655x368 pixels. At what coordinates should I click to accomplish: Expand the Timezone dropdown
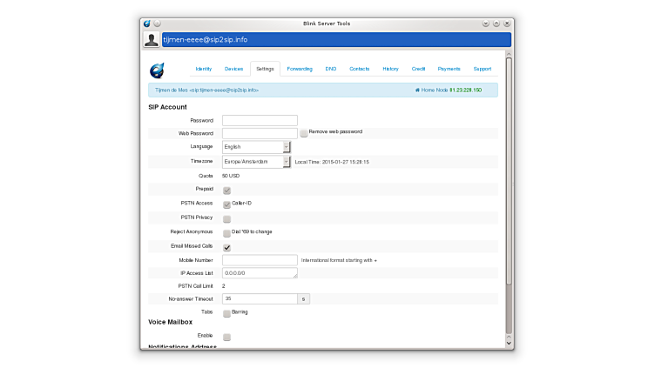pyautogui.click(x=256, y=162)
